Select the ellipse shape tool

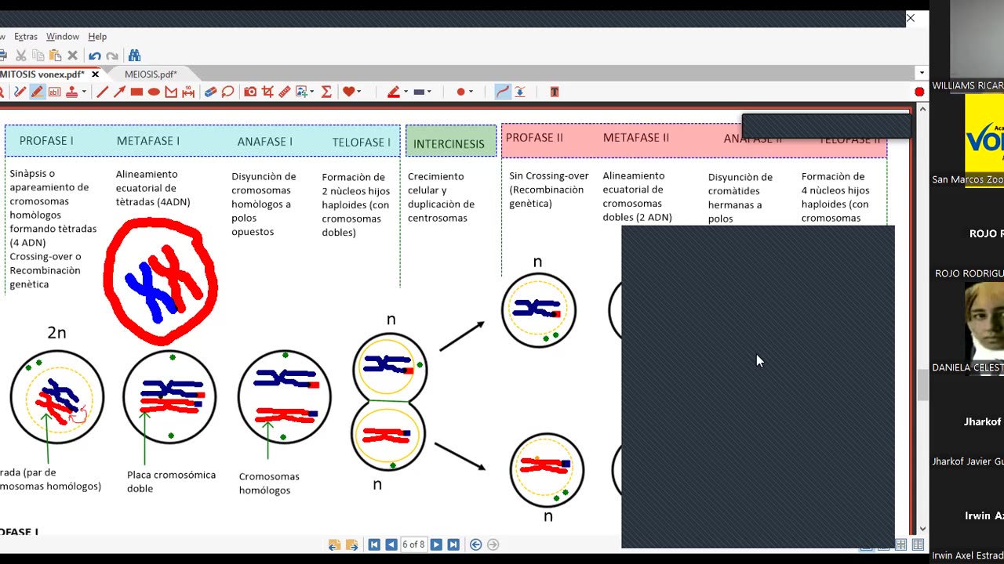[154, 92]
